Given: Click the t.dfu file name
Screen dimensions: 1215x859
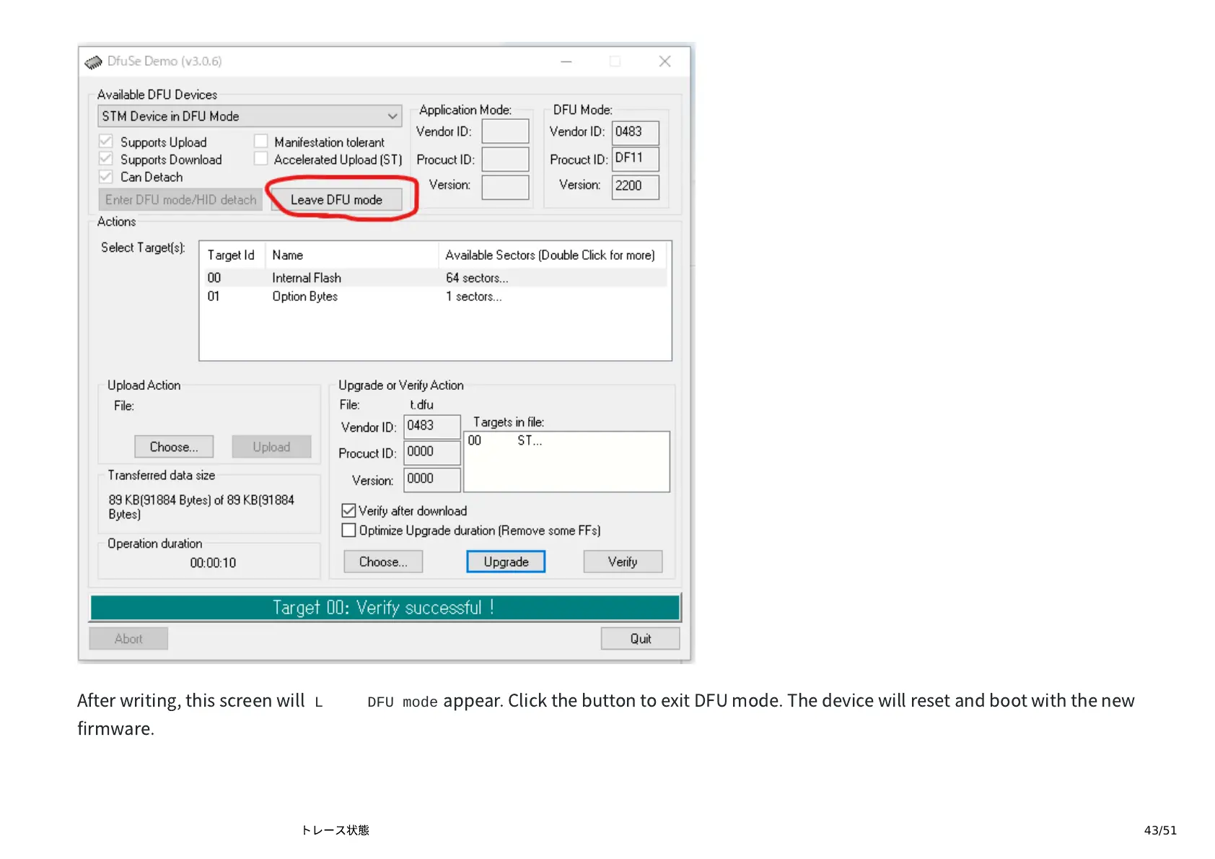Looking at the screenshot, I should tap(422, 405).
